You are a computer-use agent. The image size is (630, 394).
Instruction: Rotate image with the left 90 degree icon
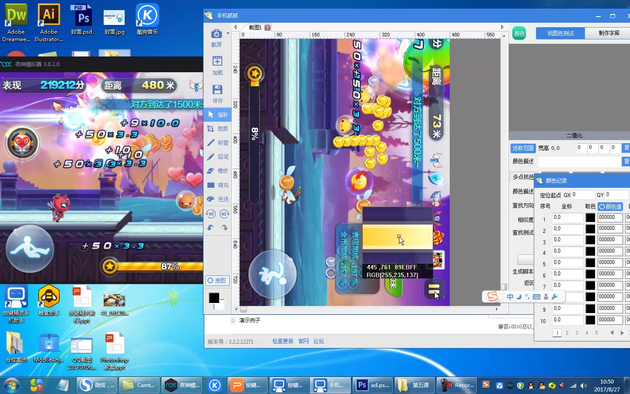211,214
